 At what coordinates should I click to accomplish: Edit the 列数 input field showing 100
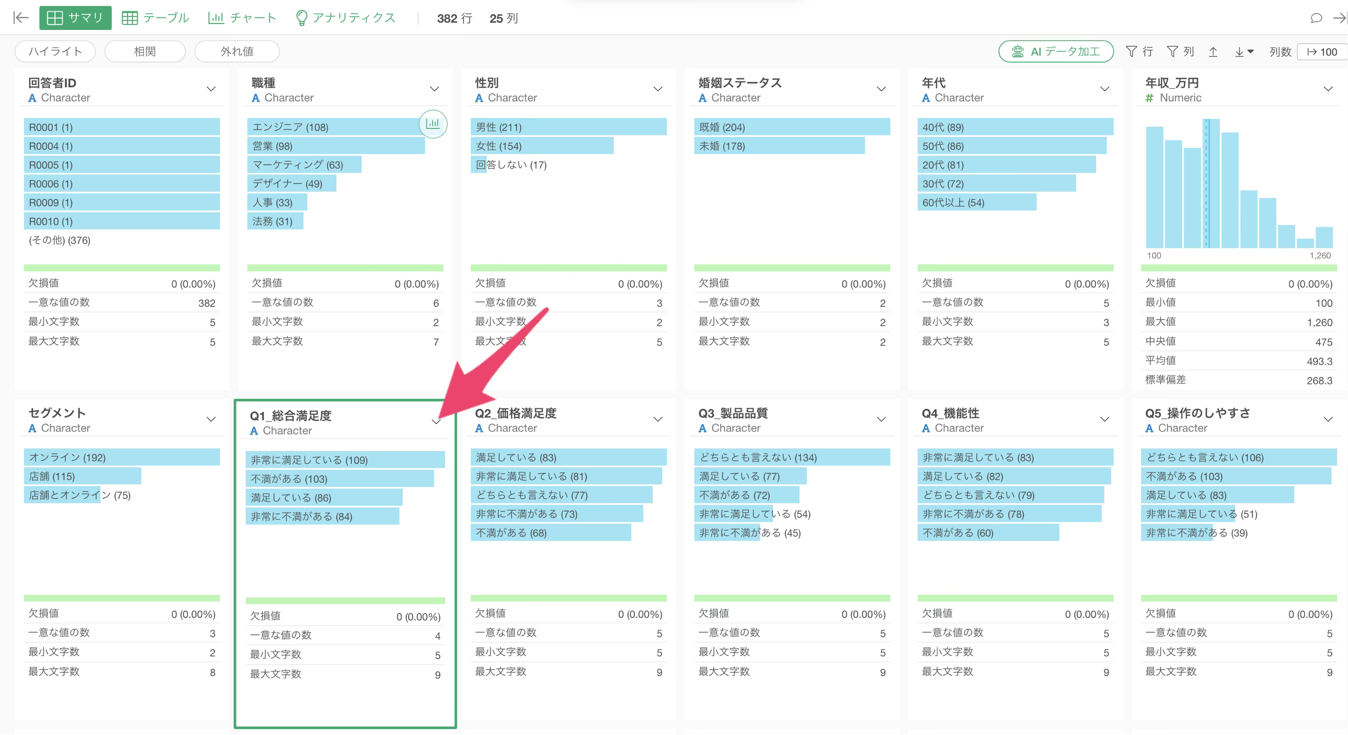(1322, 51)
